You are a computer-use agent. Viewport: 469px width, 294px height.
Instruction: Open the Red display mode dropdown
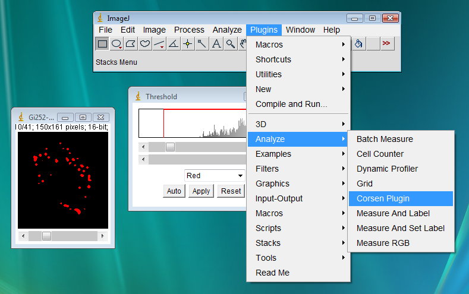pos(215,176)
